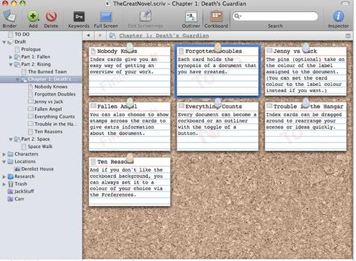The width and height of the screenshot is (356, 261).
Task: Select JackStuff collection in the binder
Action: click(x=24, y=191)
